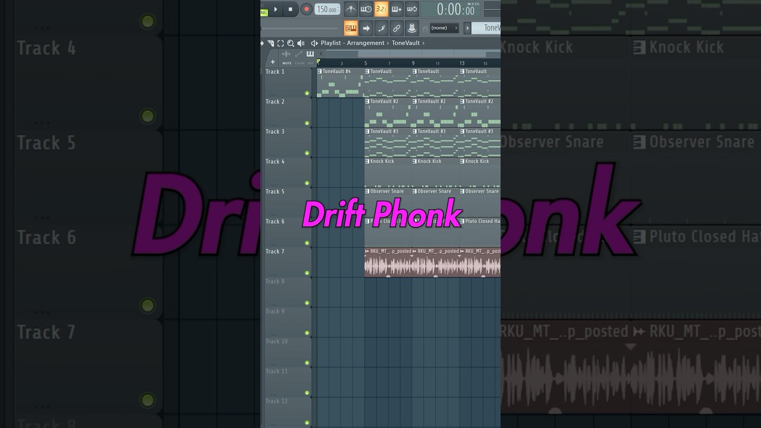
Task: Toggle loop recording icon
Action: tap(411, 9)
